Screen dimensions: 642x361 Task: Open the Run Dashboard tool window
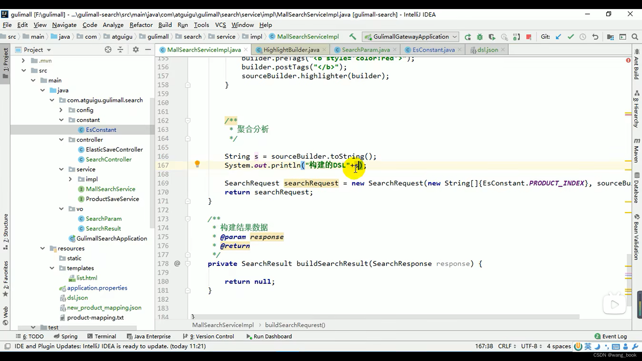coord(269,336)
